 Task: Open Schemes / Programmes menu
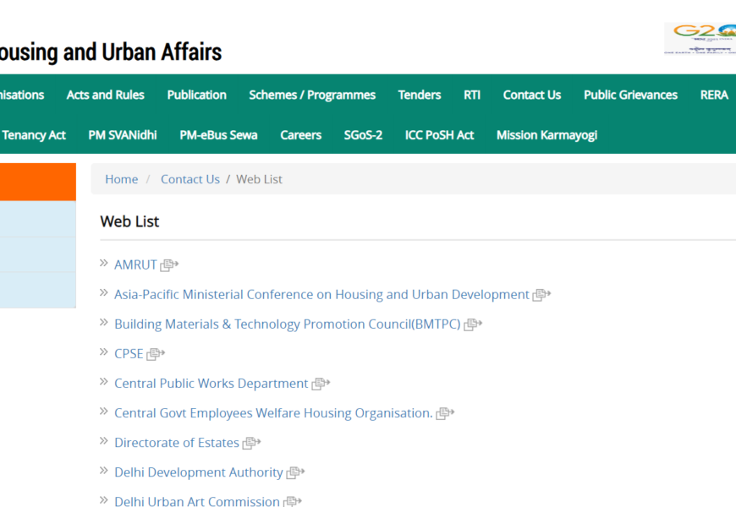312,95
